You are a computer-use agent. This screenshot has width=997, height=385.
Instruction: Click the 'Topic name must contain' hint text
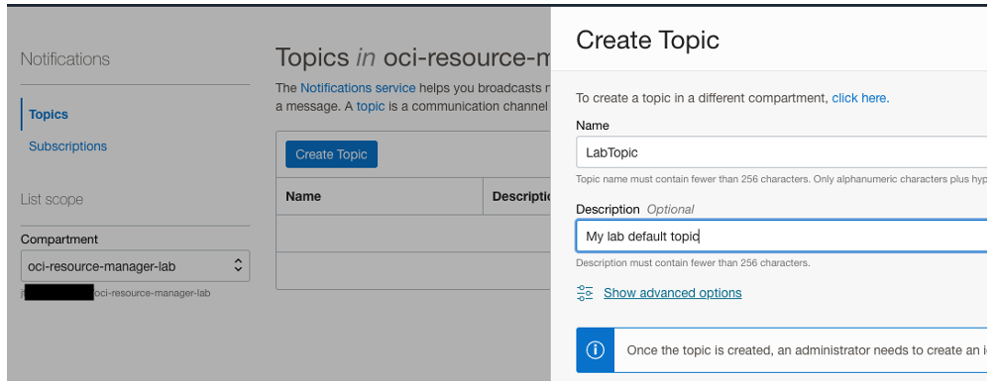click(782, 180)
